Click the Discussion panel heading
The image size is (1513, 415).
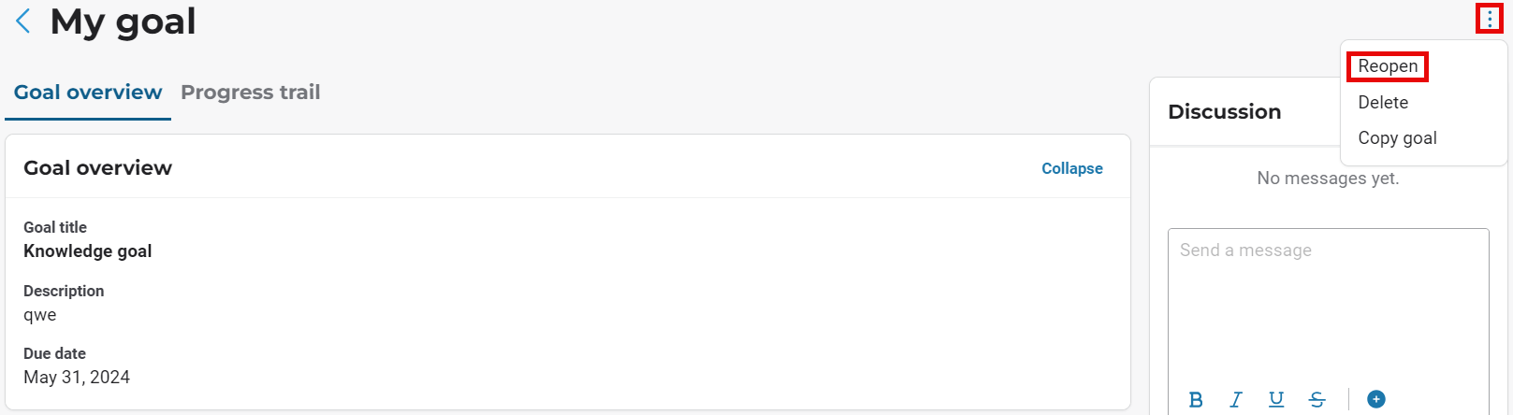point(1224,112)
